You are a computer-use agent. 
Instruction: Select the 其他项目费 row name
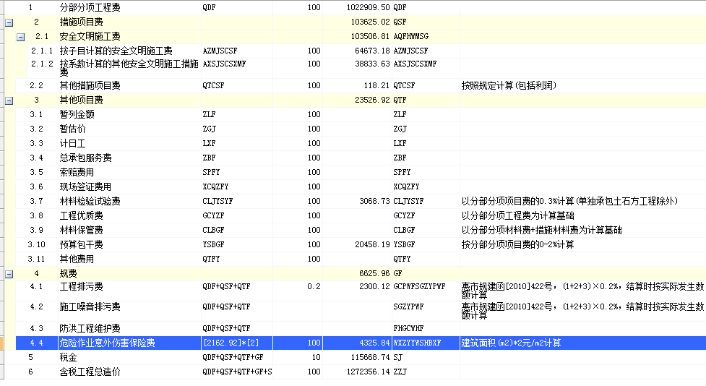pos(82,100)
